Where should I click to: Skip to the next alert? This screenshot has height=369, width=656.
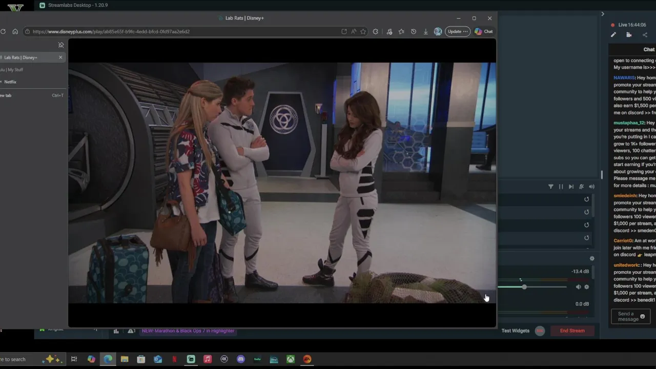[x=571, y=187]
